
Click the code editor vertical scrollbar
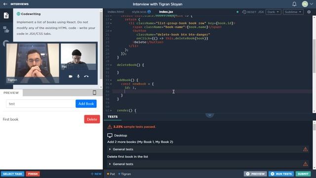(x=314, y=56)
